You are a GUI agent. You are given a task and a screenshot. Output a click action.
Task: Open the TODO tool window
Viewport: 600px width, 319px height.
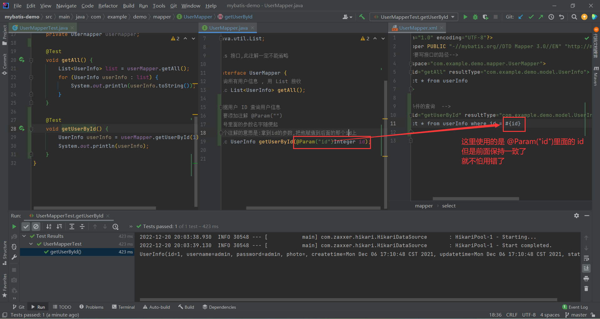coord(62,307)
